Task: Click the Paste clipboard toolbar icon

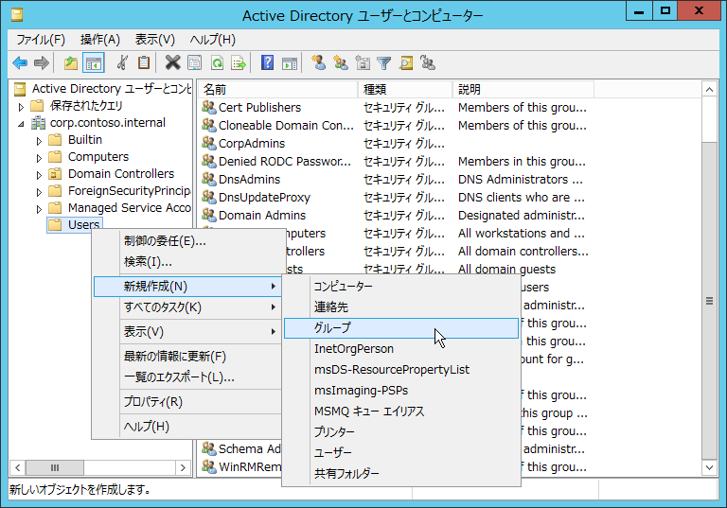Action: coord(144,62)
